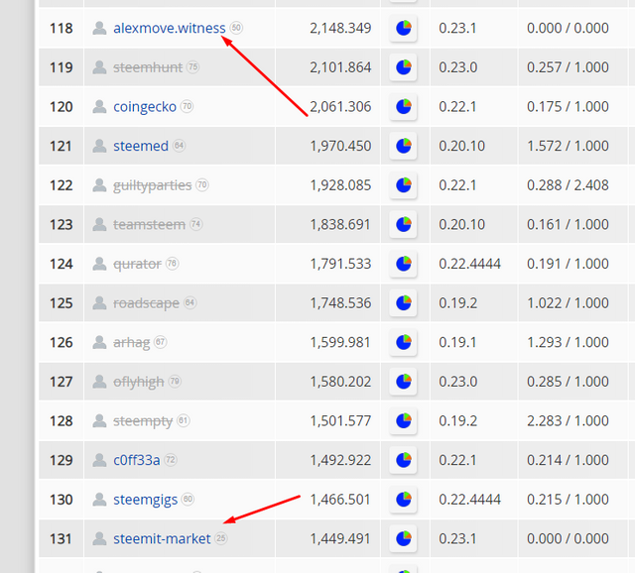This screenshot has height=573, width=635.
Task: Click user avatar icon beside steemgigs
Action: (x=99, y=500)
